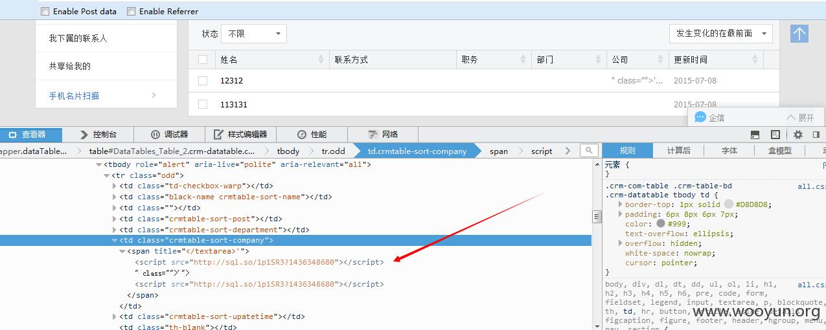Image resolution: width=826 pixels, height=330 pixels.
Task: Open contact 113131
Action: (234, 104)
